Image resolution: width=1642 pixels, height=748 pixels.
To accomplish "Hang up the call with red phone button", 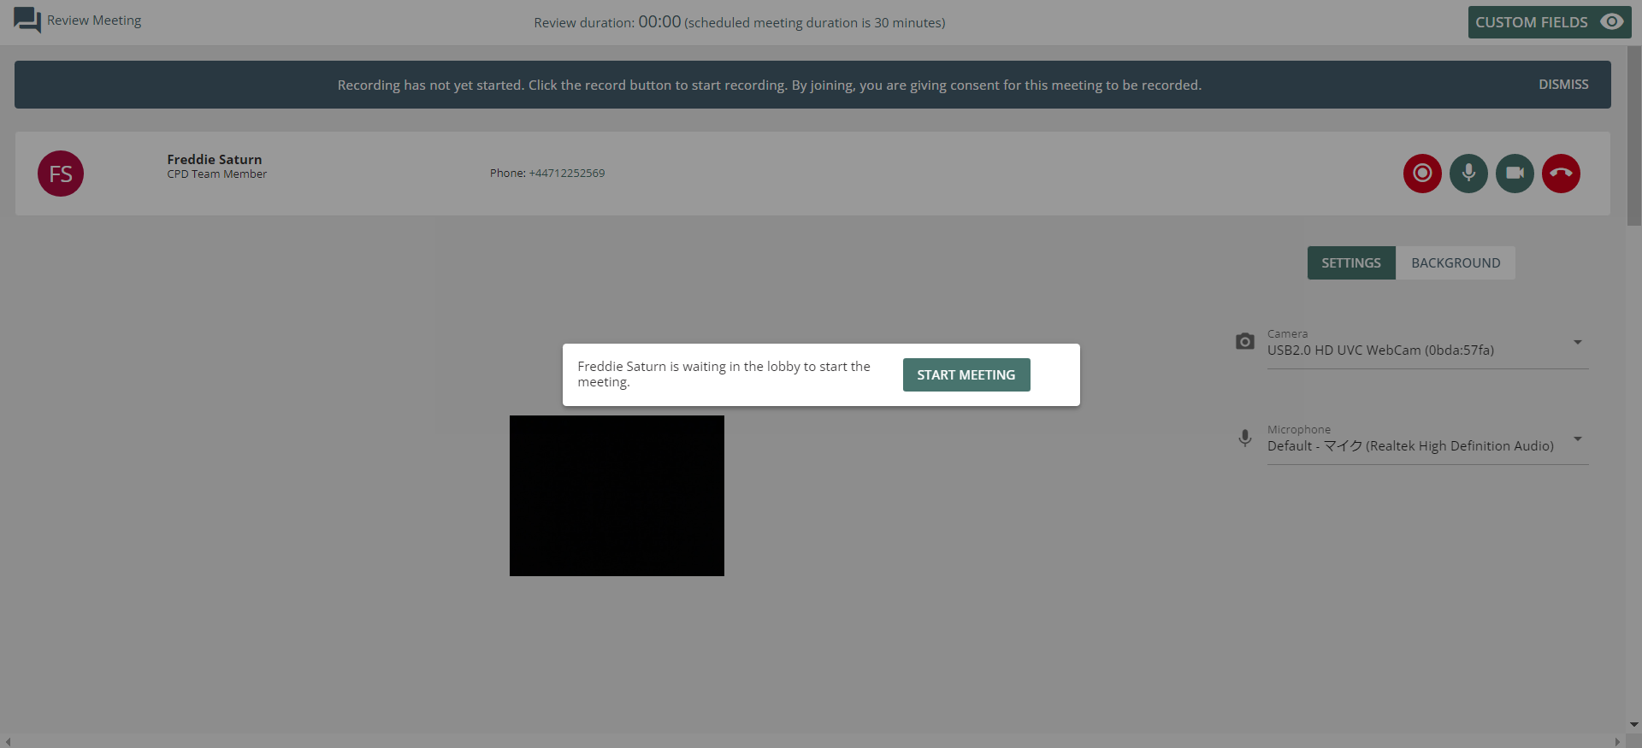I will pyautogui.click(x=1561, y=174).
